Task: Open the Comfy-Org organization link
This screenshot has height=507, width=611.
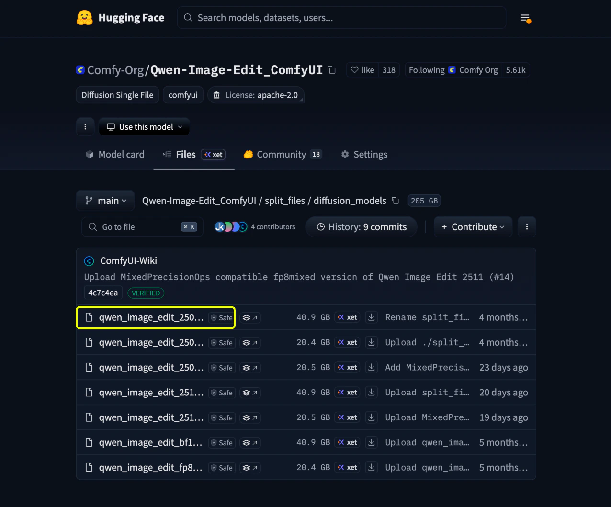Action: [115, 70]
